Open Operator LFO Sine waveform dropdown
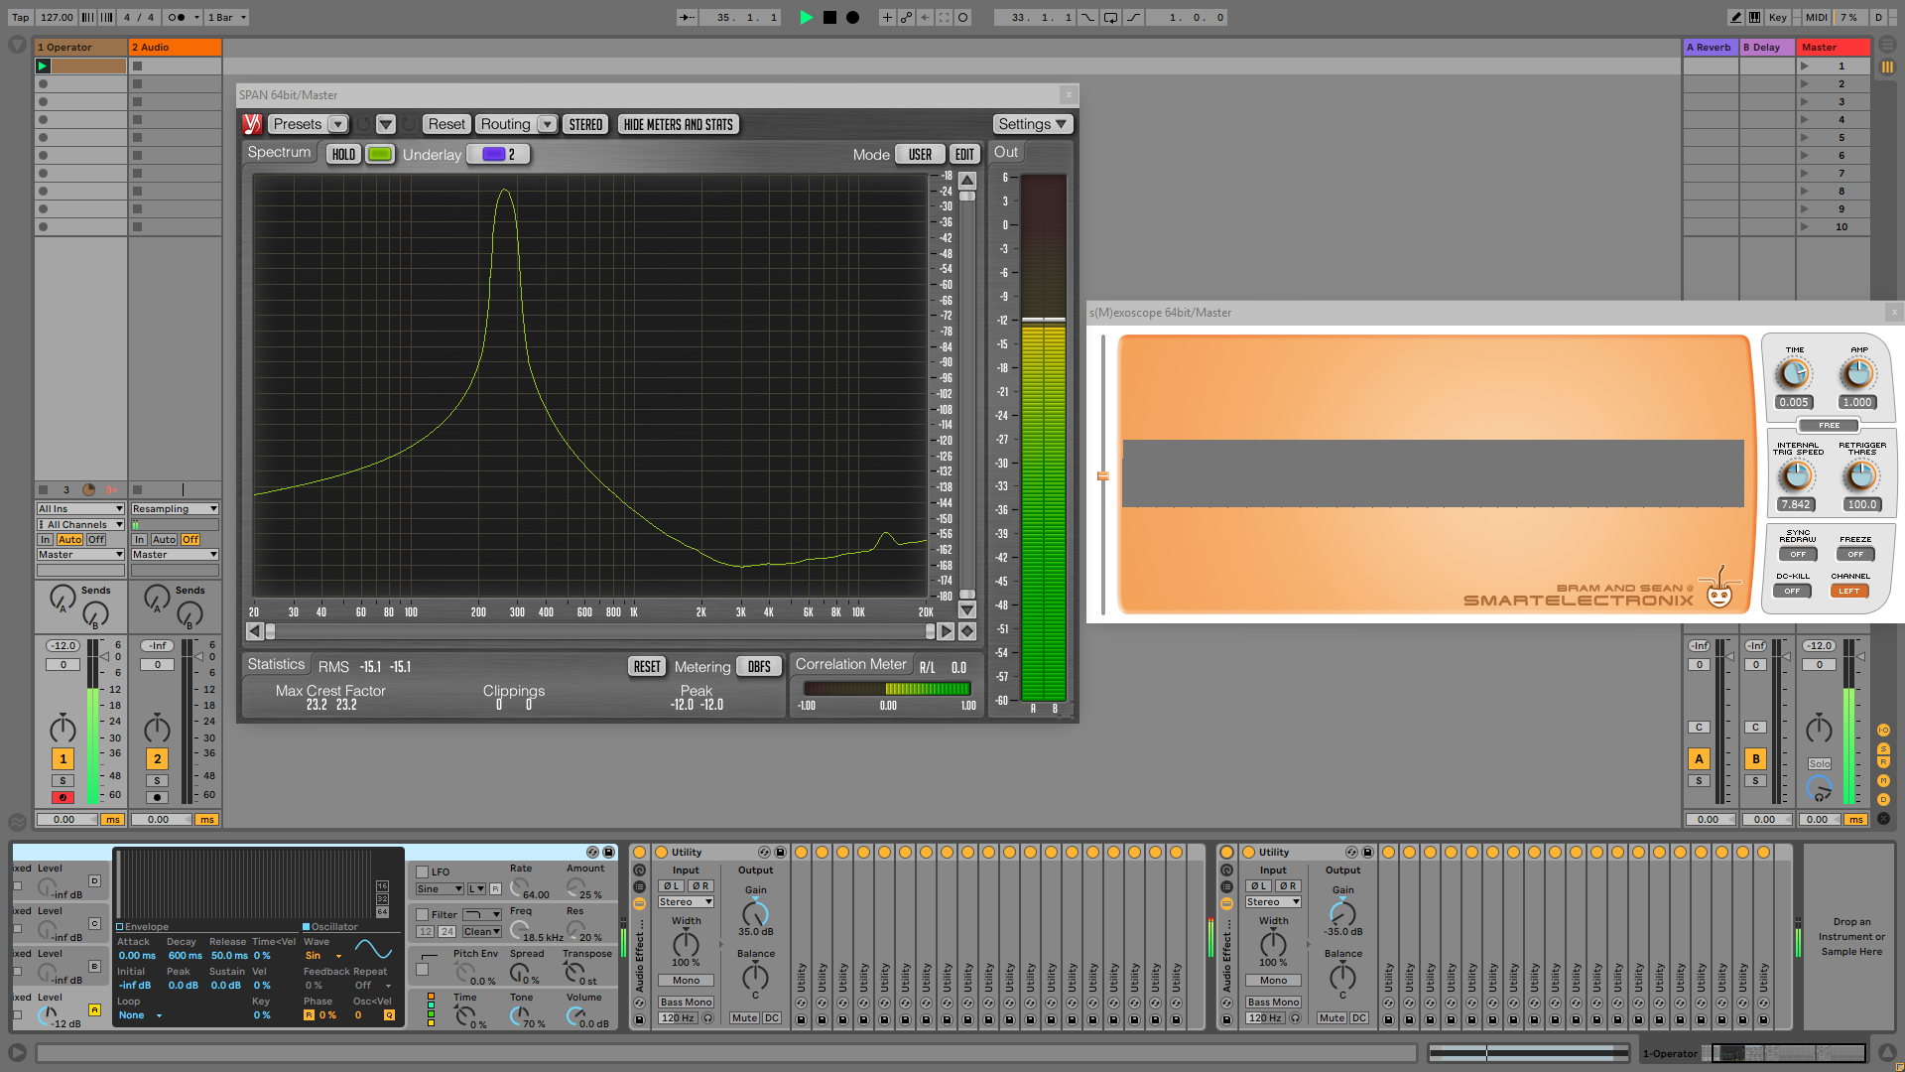This screenshot has height=1072, width=1905. [439, 888]
